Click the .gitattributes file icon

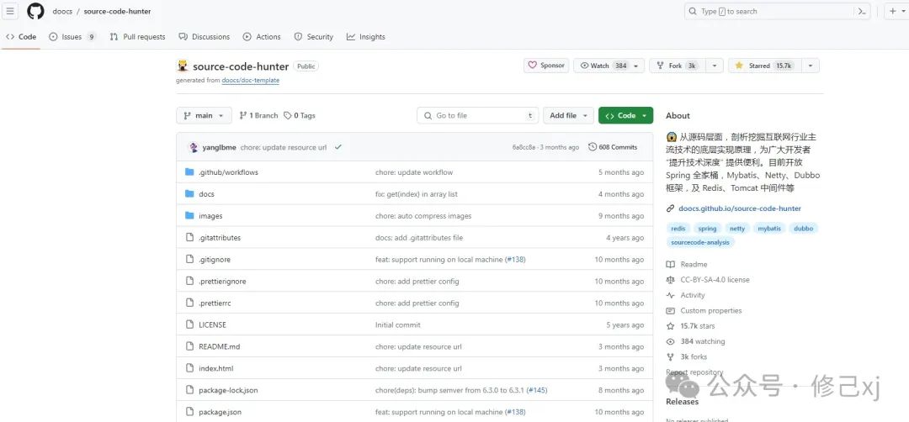(189, 237)
